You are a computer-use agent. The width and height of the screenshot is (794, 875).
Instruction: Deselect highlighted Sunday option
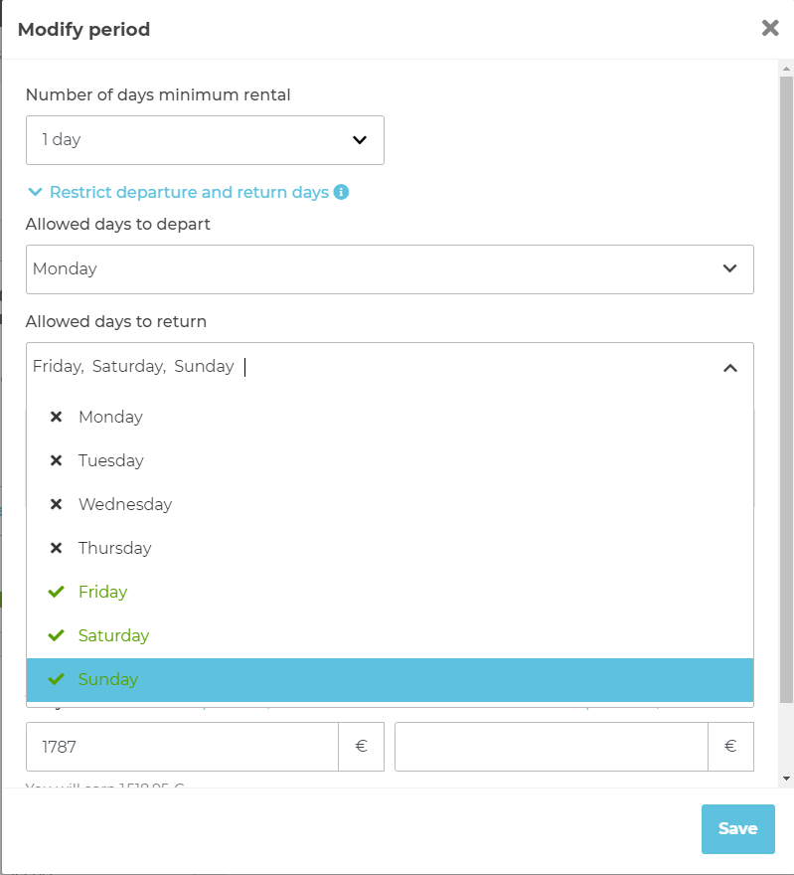tap(390, 680)
